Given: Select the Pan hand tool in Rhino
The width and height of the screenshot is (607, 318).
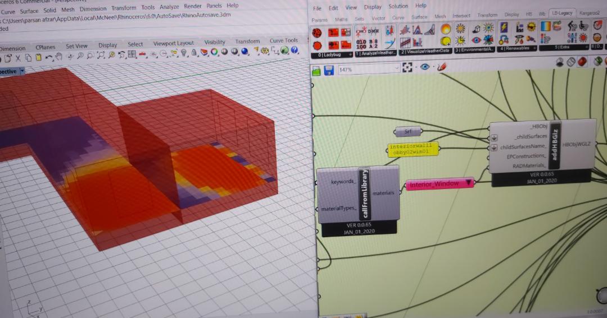Looking at the screenshot, I should 59,57.
